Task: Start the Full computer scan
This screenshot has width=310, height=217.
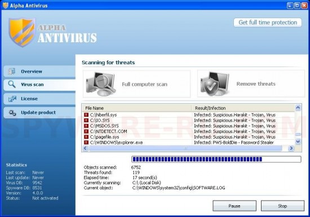Action: pyautogui.click(x=136, y=84)
